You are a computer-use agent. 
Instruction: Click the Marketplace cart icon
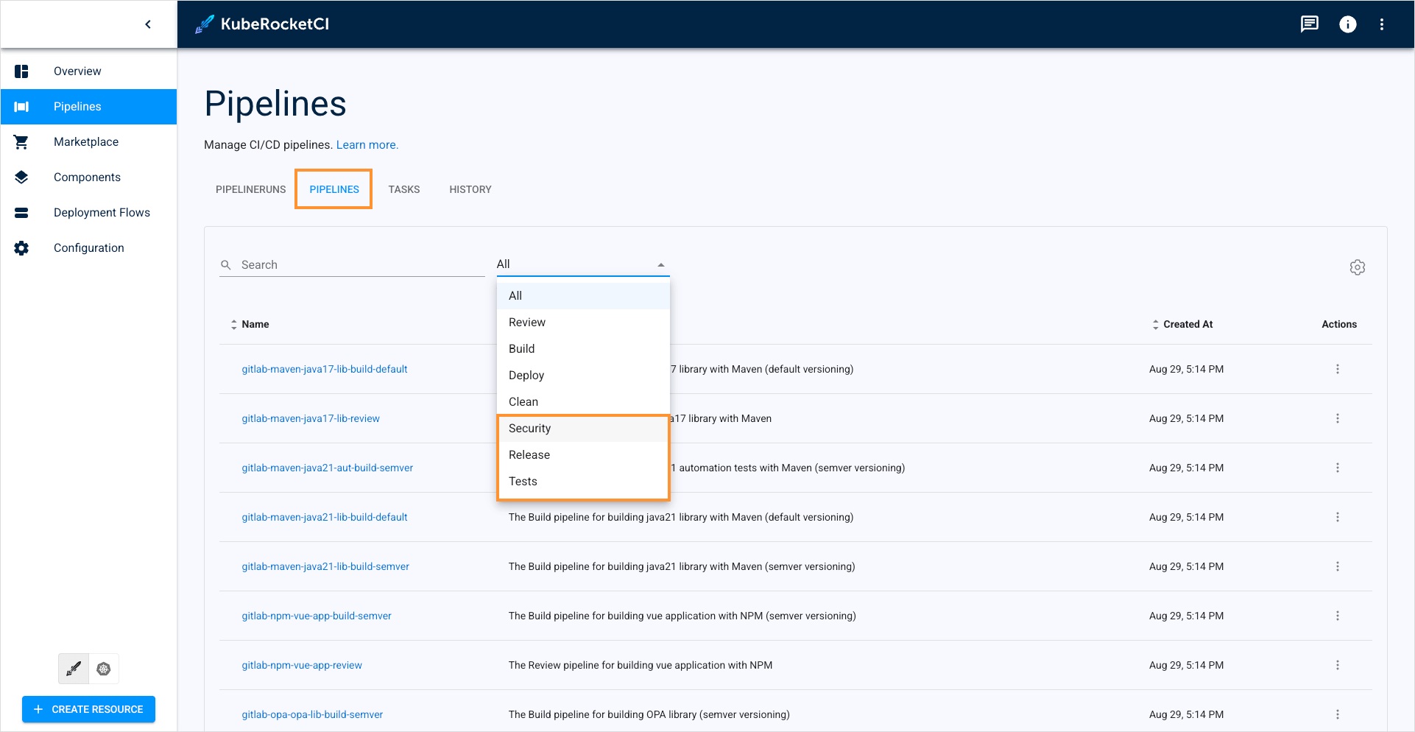pyautogui.click(x=21, y=142)
